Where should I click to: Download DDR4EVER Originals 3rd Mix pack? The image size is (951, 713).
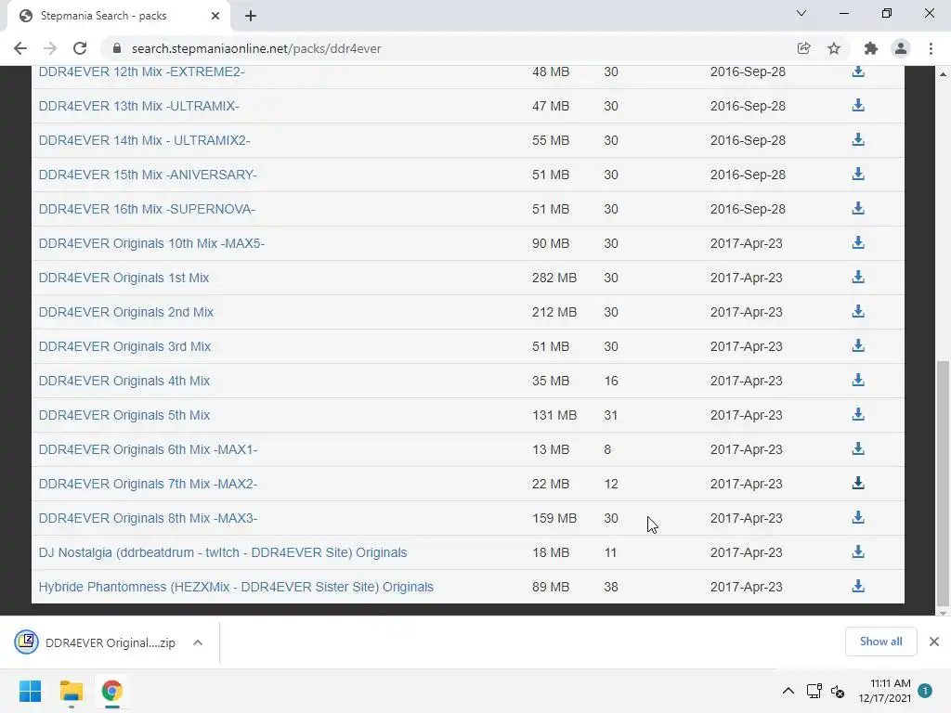point(857,346)
